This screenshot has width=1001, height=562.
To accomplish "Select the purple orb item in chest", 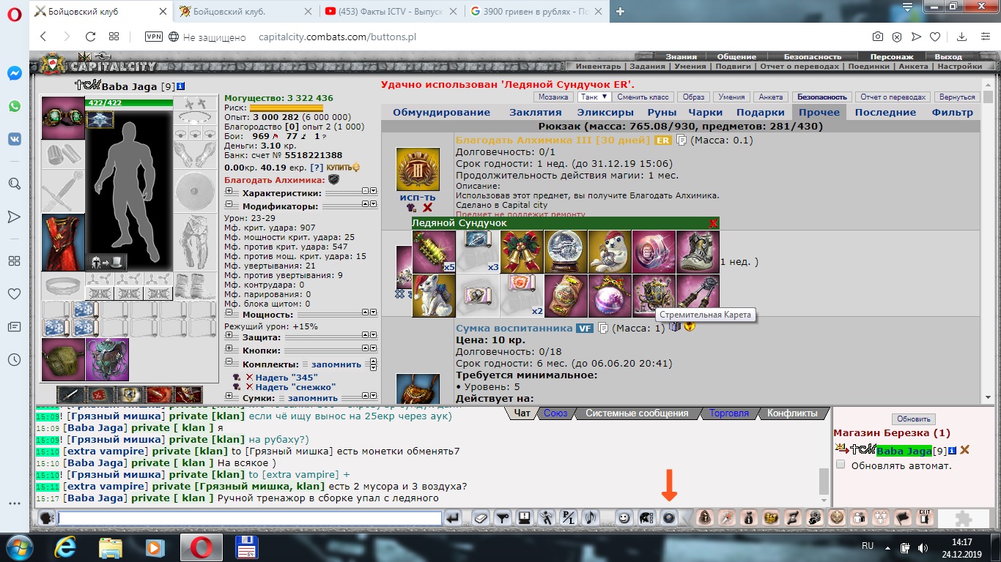I will tap(610, 296).
